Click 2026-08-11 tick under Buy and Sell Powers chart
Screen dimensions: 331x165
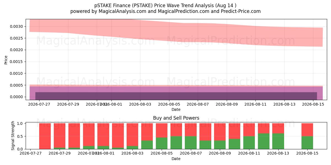(249, 153)
